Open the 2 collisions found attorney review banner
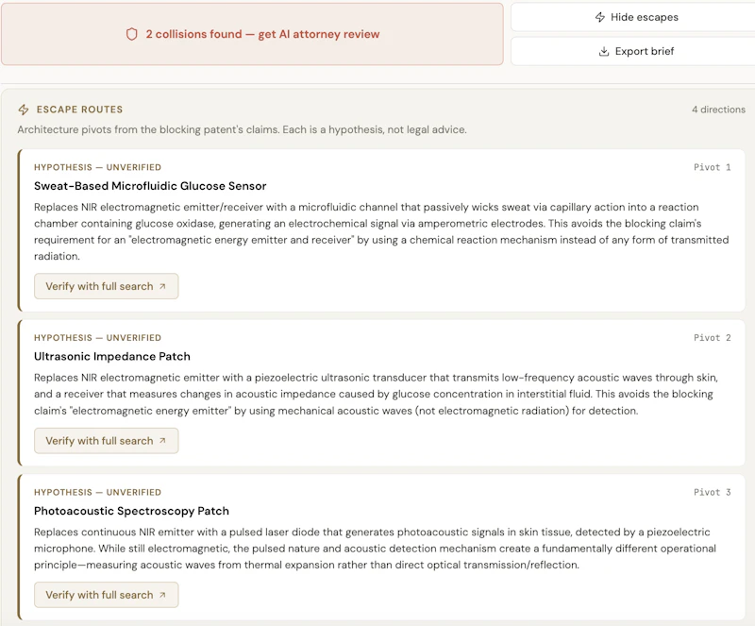This screenshot has height=626, width=755. click(252, 34)
